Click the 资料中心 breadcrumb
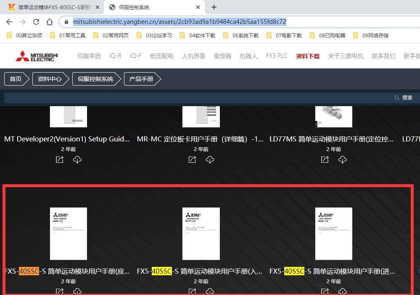420x295 pixels. point(49,79)
